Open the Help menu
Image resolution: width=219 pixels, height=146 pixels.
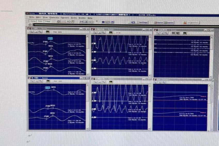(x=90, y=18)
